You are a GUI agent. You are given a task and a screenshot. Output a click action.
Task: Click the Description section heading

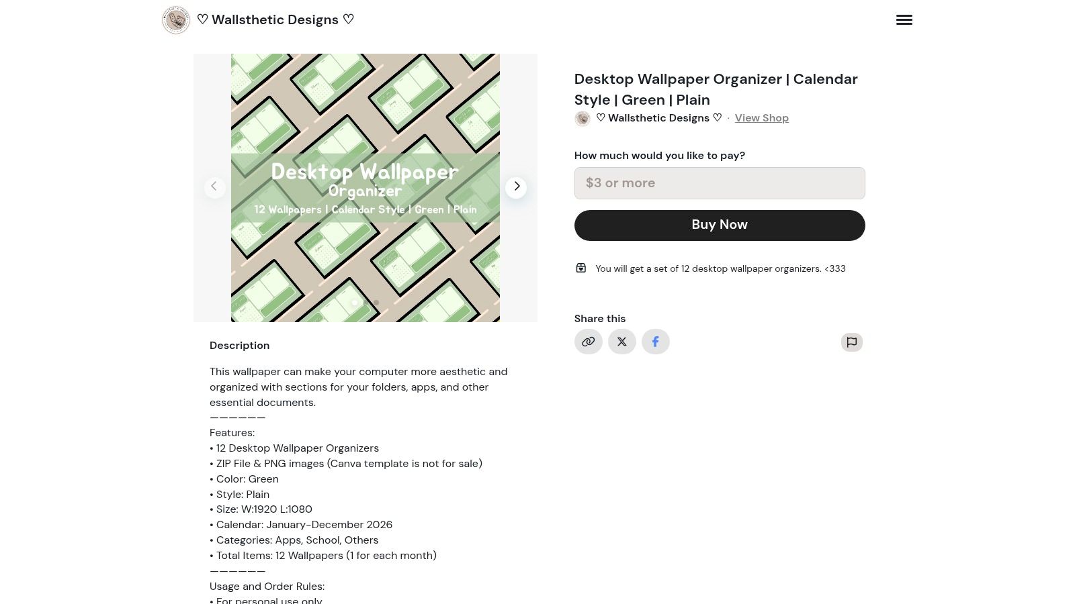239,345
